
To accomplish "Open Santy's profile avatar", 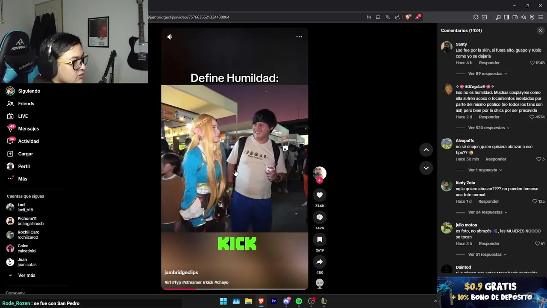I will (447, 47).
